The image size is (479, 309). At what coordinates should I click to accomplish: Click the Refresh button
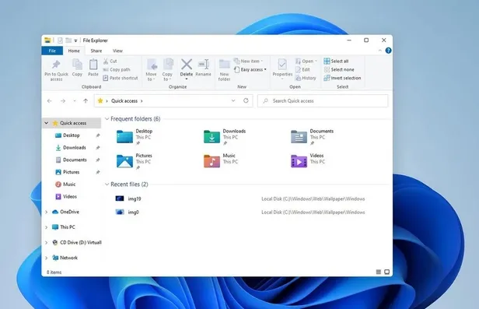246,101
